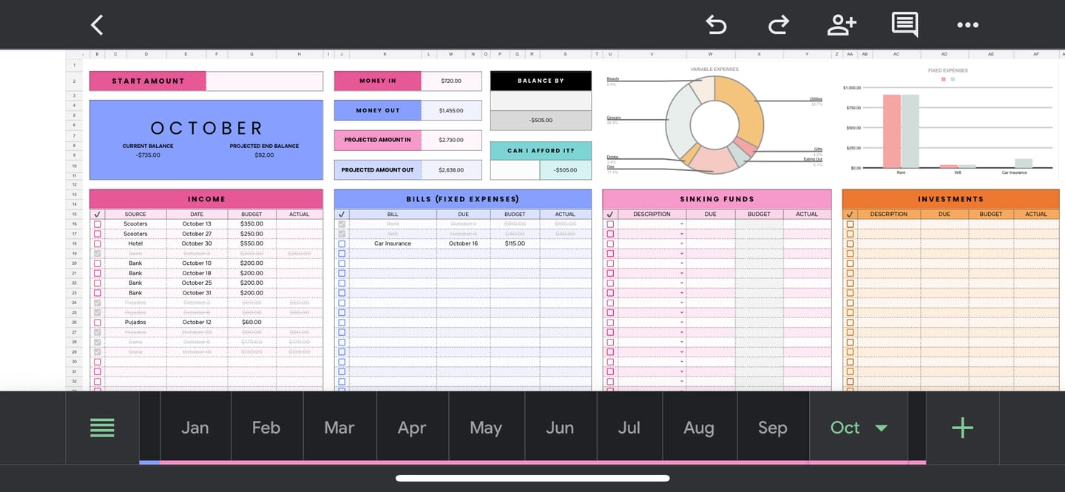Tap the home indicator bar at bottom
Viewport: 1065px width, 492px height.
pos(532,478)
